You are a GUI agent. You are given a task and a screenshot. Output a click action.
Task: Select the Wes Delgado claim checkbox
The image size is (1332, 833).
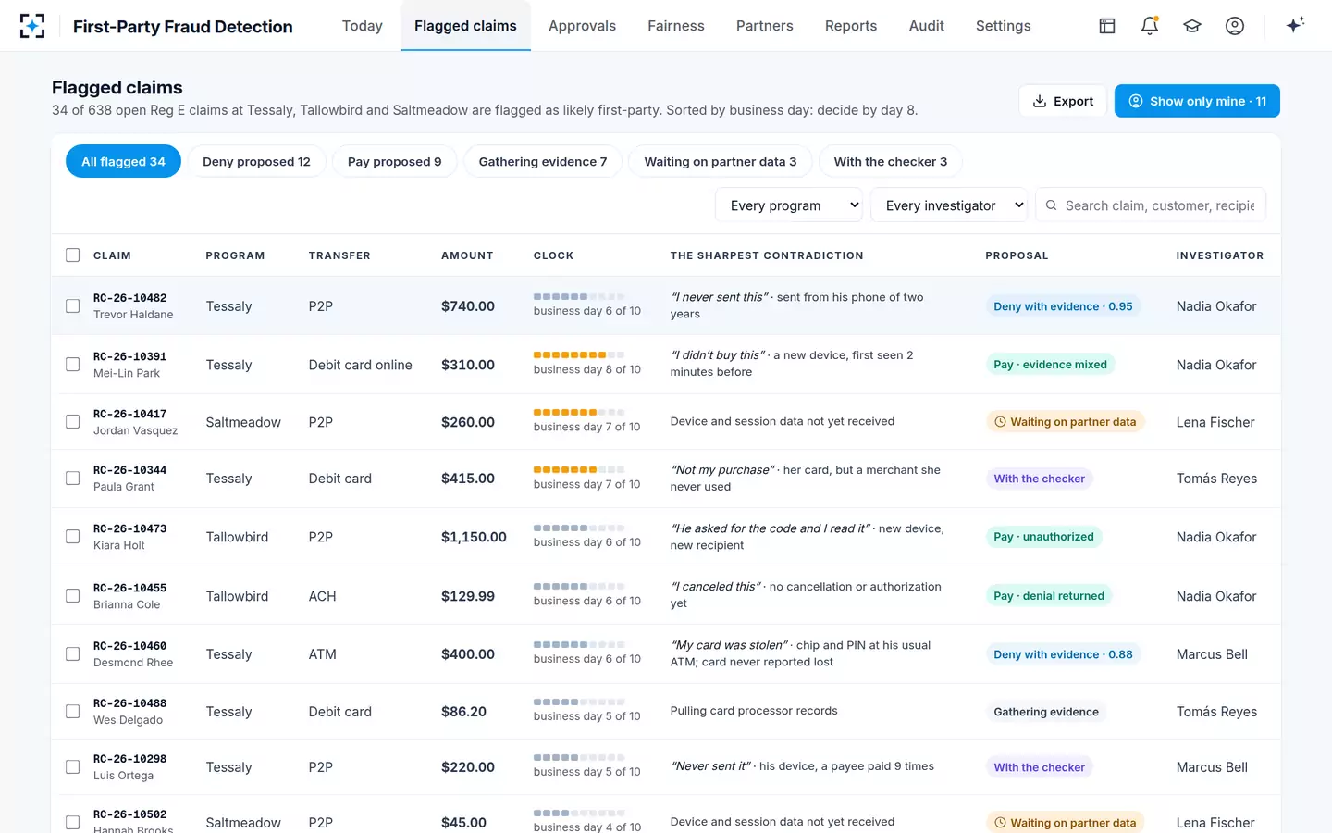click(73, 712)
